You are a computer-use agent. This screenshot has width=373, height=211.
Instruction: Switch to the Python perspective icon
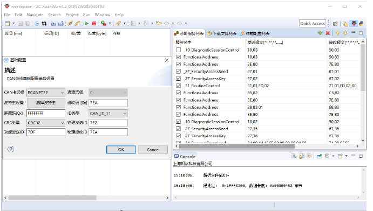[361, 24]
